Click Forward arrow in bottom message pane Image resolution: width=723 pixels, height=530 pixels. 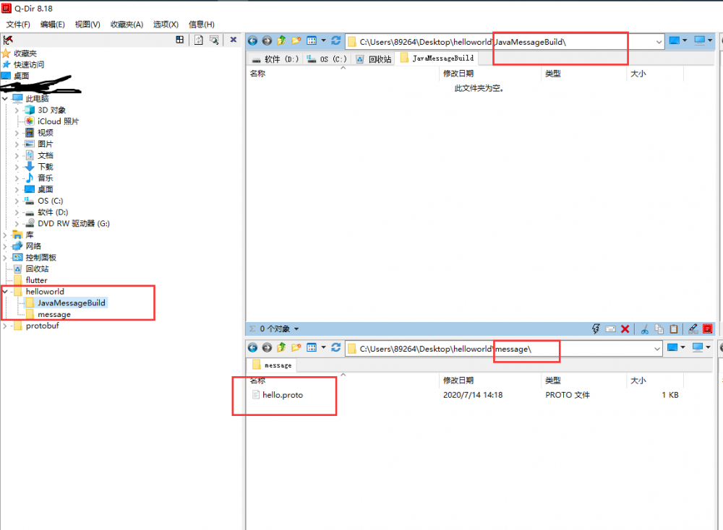(267, 347)
